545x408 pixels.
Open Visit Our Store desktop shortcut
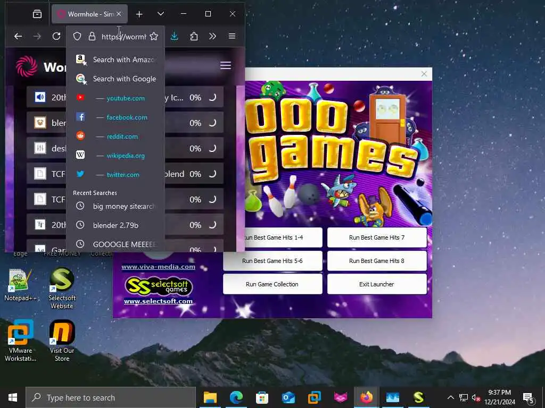coord(62,341)
